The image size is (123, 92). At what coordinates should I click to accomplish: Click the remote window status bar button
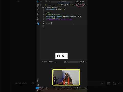coord(37,88)
